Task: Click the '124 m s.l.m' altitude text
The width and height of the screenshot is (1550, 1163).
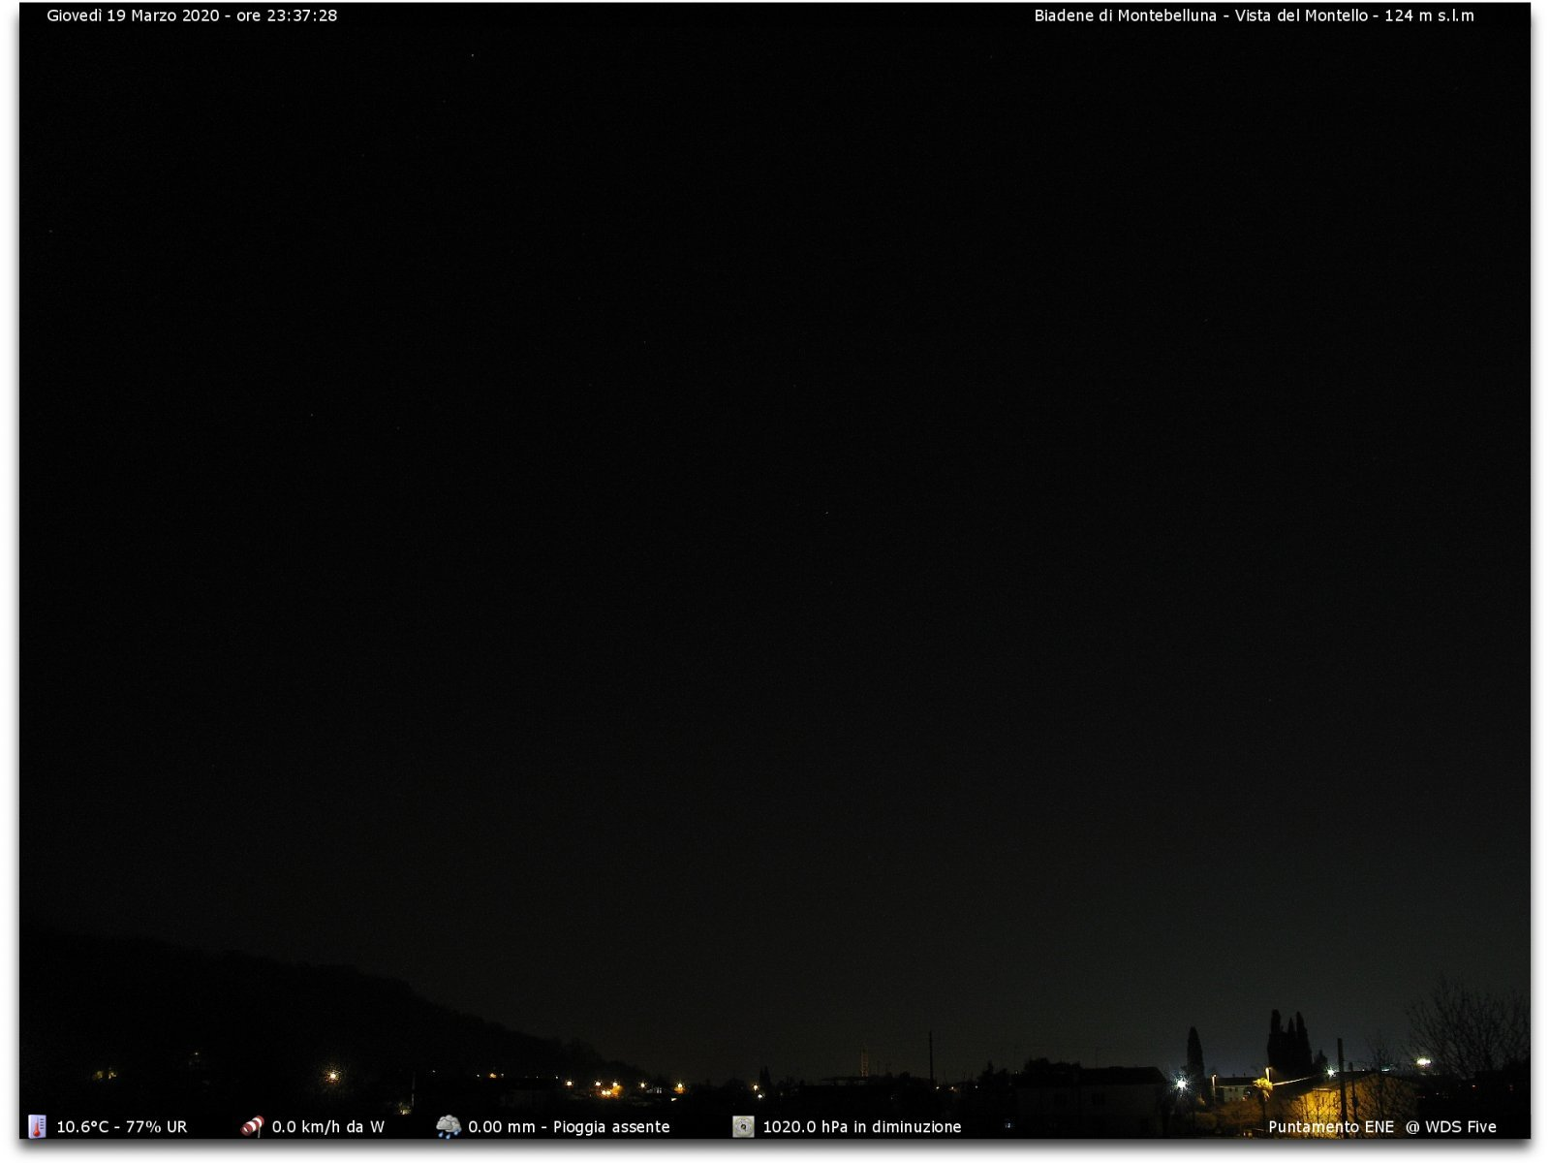Action: [x=1429, y=16]
